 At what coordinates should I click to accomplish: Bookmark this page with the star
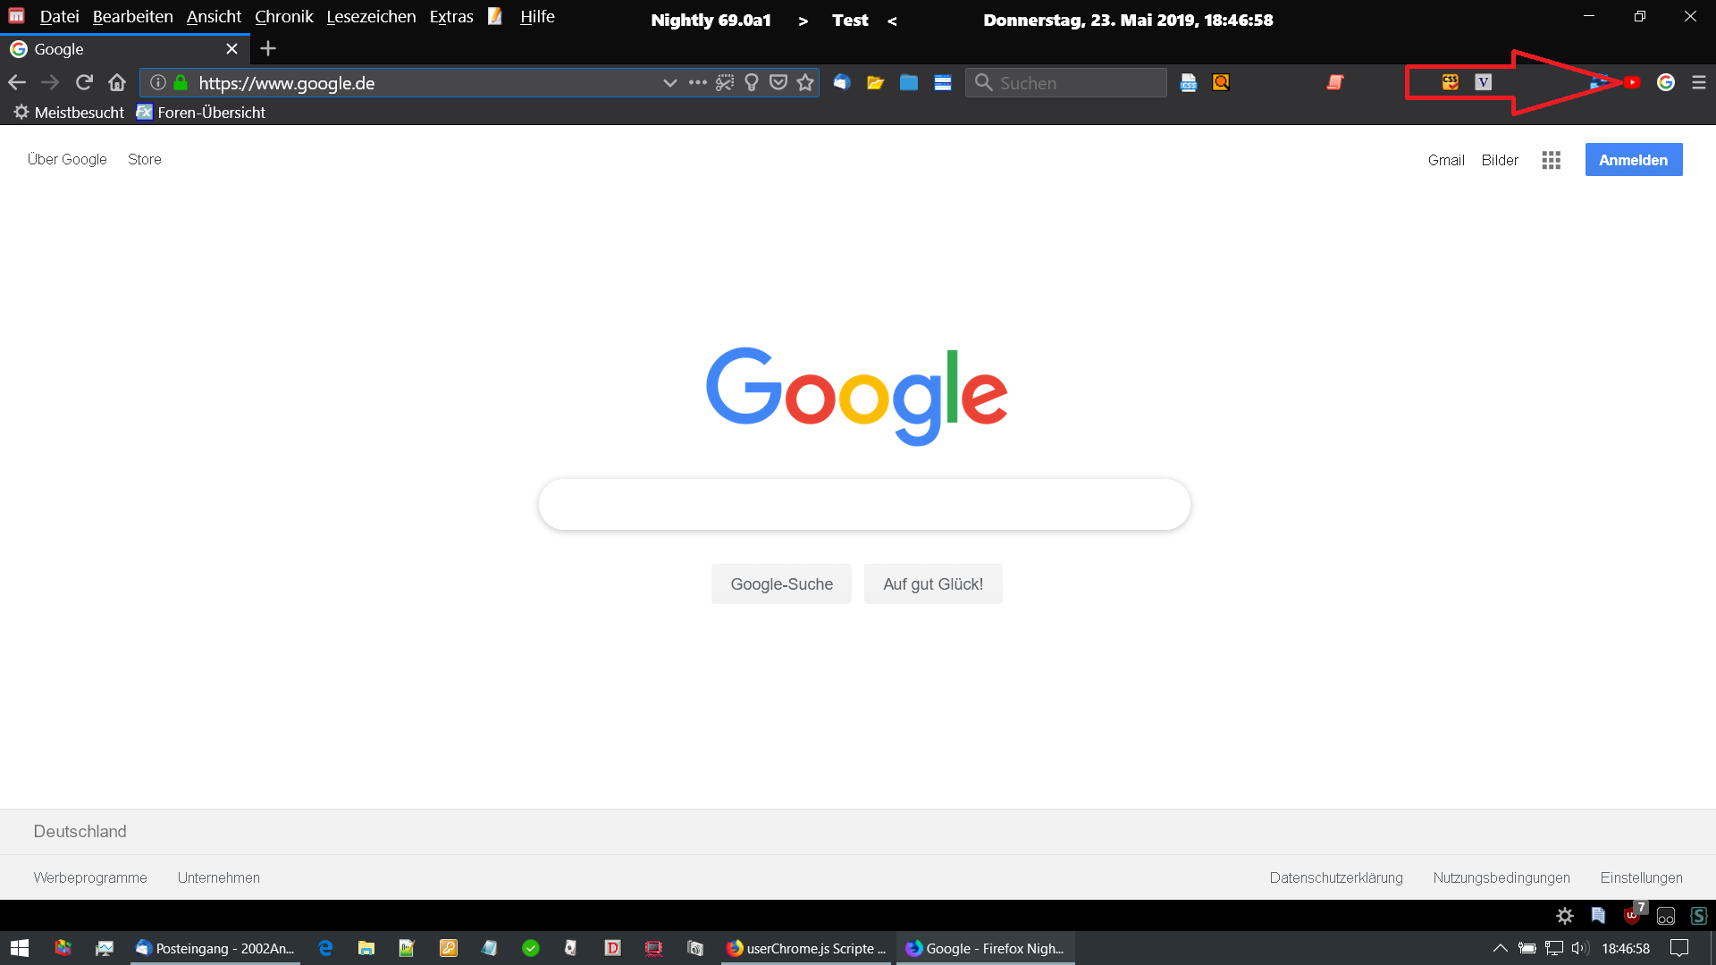805,82
